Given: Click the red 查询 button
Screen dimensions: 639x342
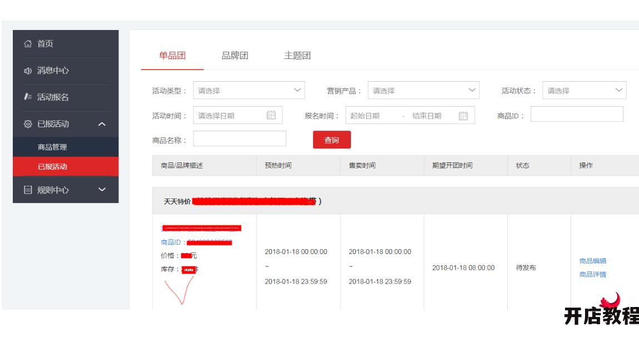Looking at the screenshot, I should click(x=331, y=140).
